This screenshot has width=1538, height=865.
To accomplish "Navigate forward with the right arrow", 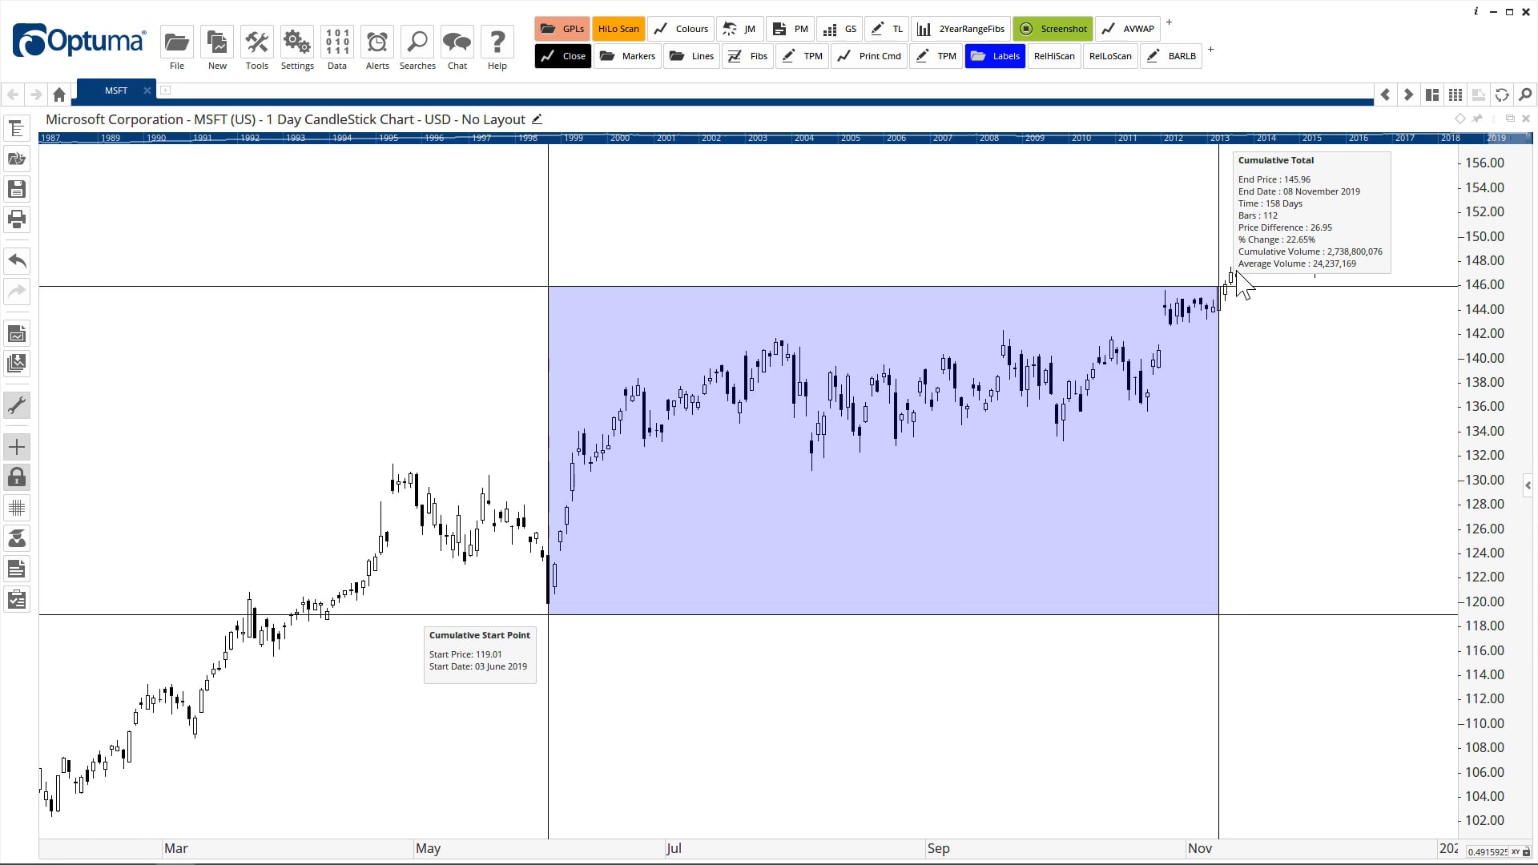I will (x=36, y=95).
